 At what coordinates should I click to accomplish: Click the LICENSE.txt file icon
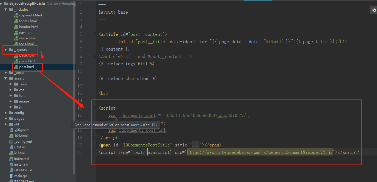[x=11, y=170]
